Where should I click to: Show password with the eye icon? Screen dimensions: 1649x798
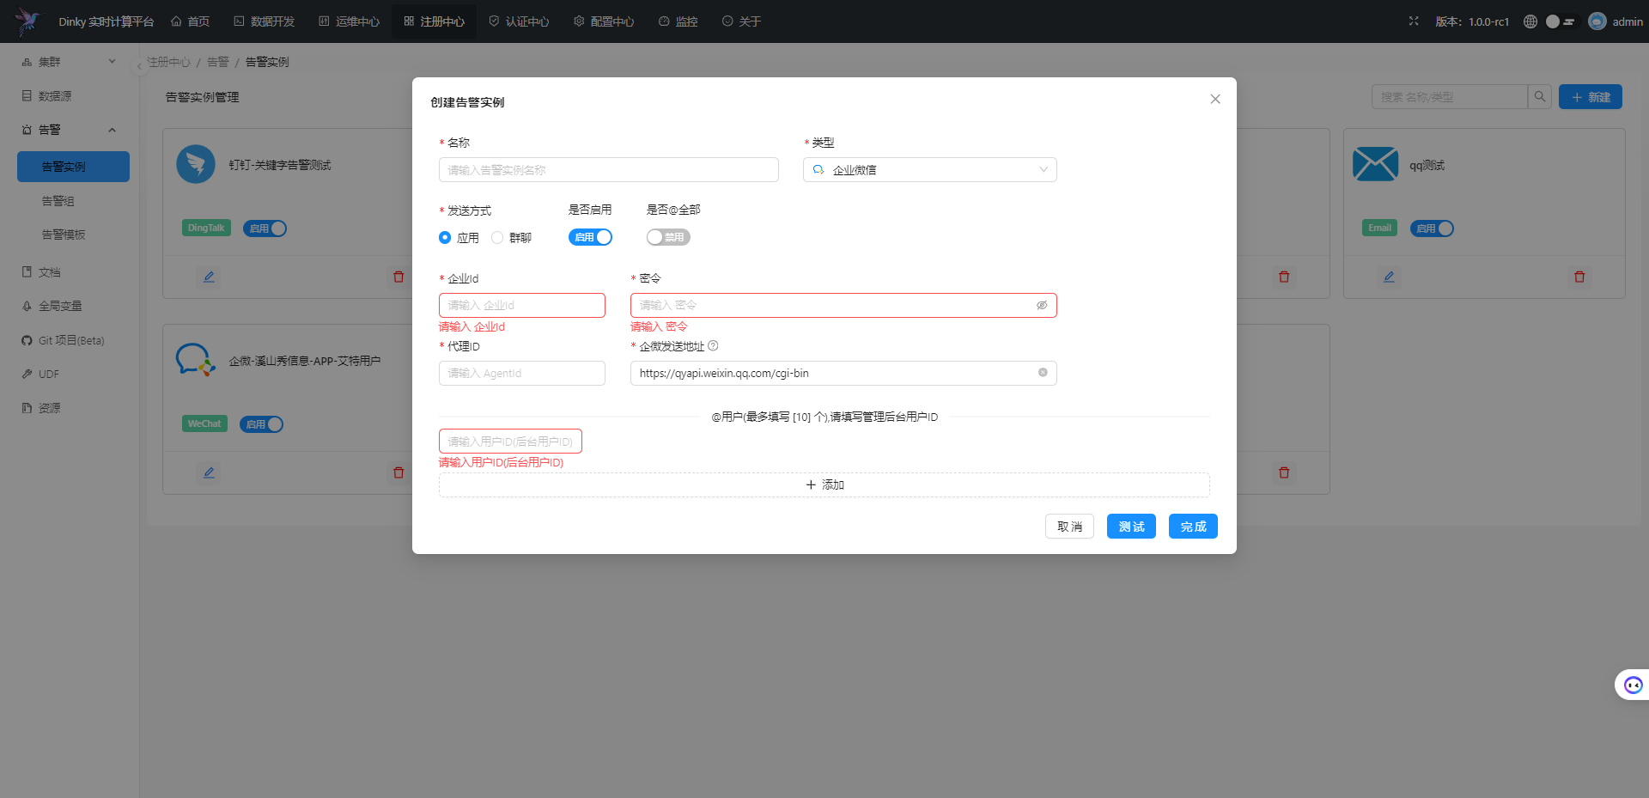pyautogui.click(x=1042, y=305)
